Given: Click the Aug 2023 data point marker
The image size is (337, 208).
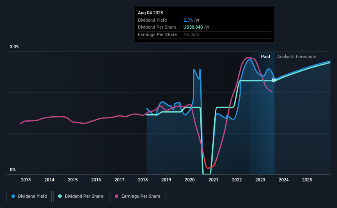Looking at the screenshot, I should [x=274, y=80].
